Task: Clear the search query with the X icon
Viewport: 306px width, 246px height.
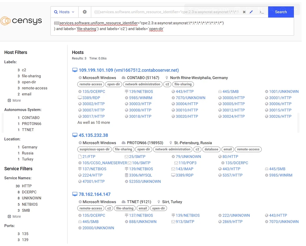Action: pyautogui.click(x=244, y=12)
